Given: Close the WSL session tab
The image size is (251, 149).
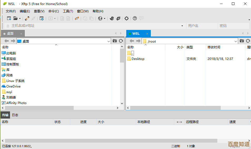Looking at the screenshot, I should (x=147, y=34).
